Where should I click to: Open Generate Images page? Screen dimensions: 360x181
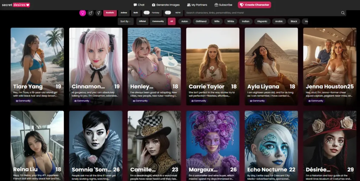point(166,5)
